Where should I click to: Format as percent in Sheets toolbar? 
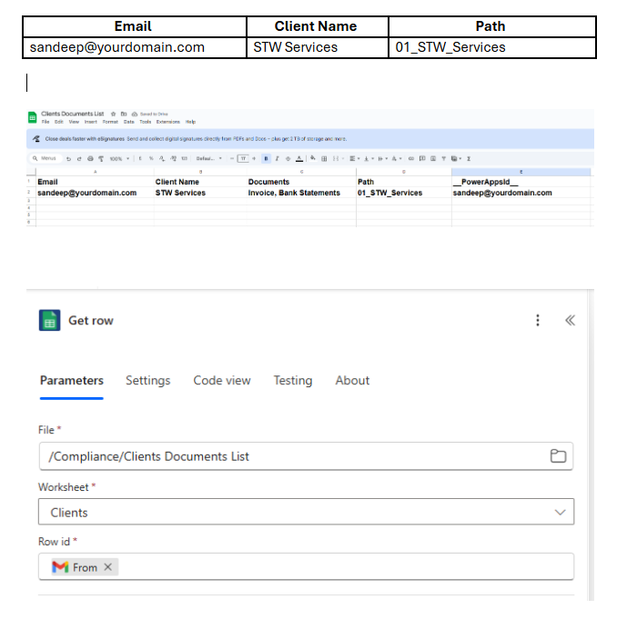[x=151, y=158]
